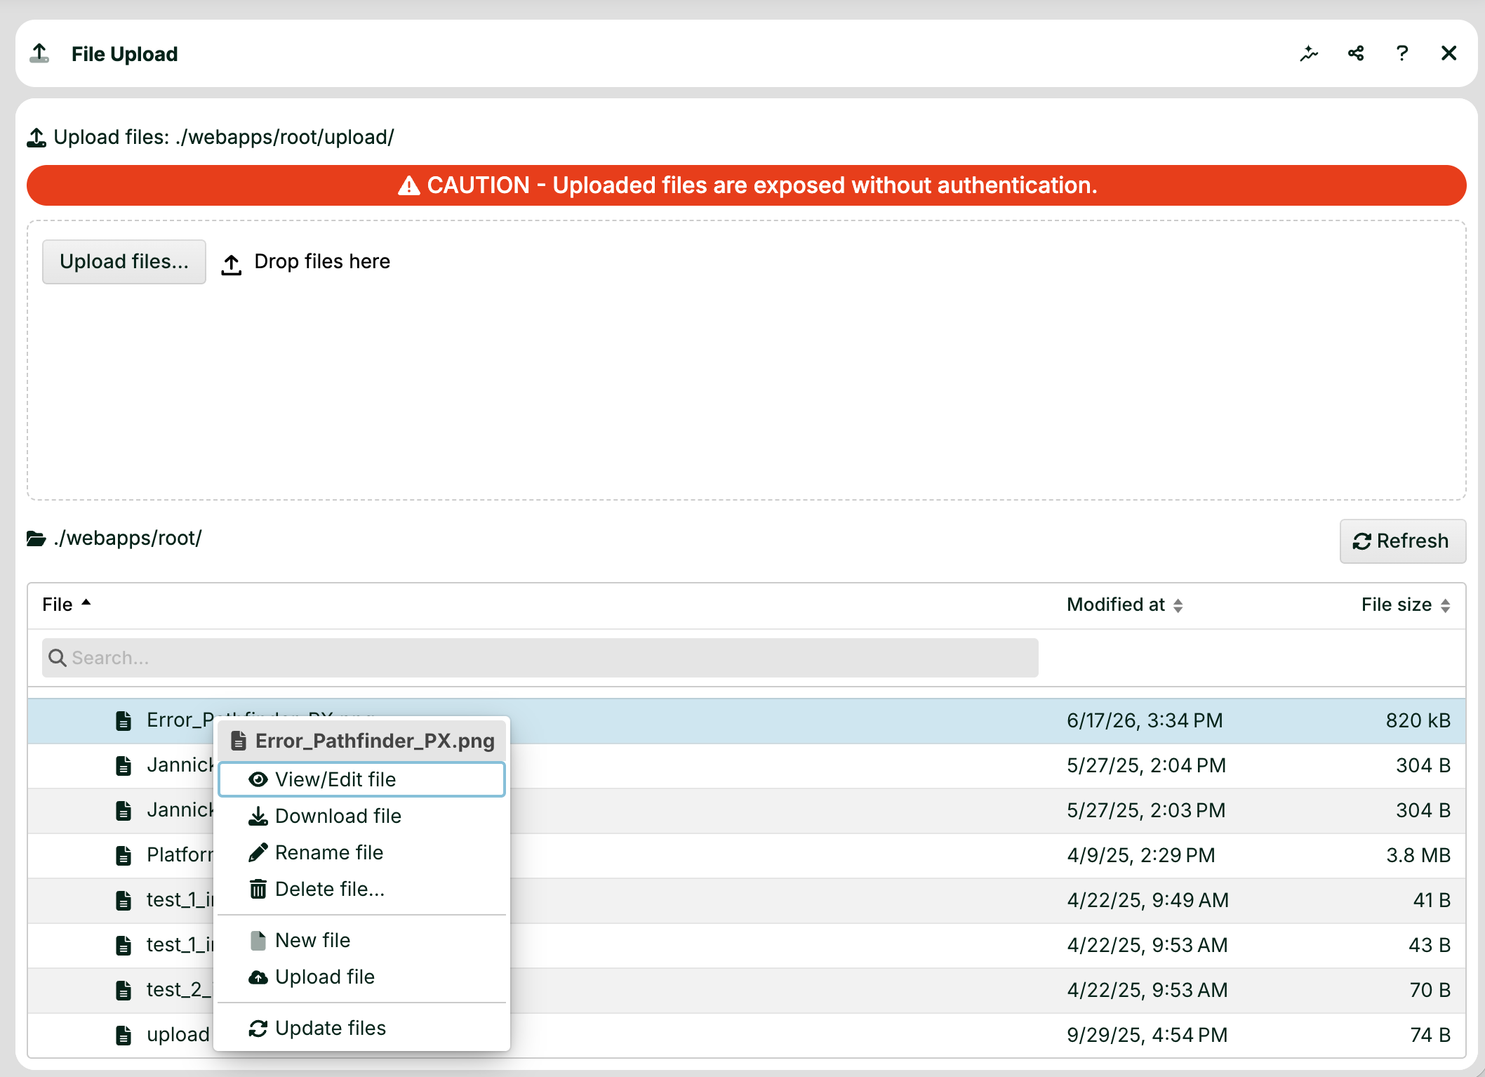Close the File Upload dialog

1449,53
